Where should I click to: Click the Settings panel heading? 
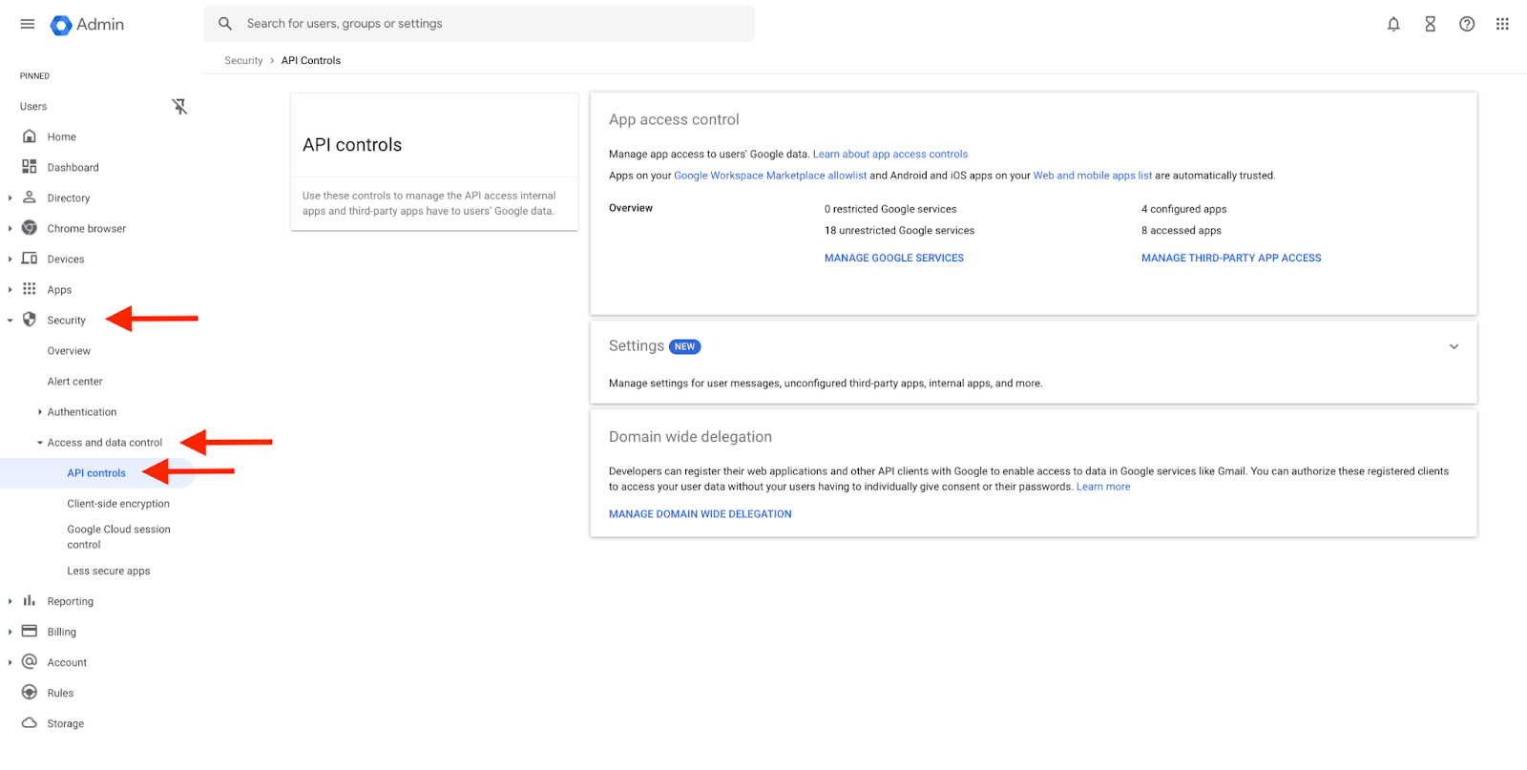(637, 346)
